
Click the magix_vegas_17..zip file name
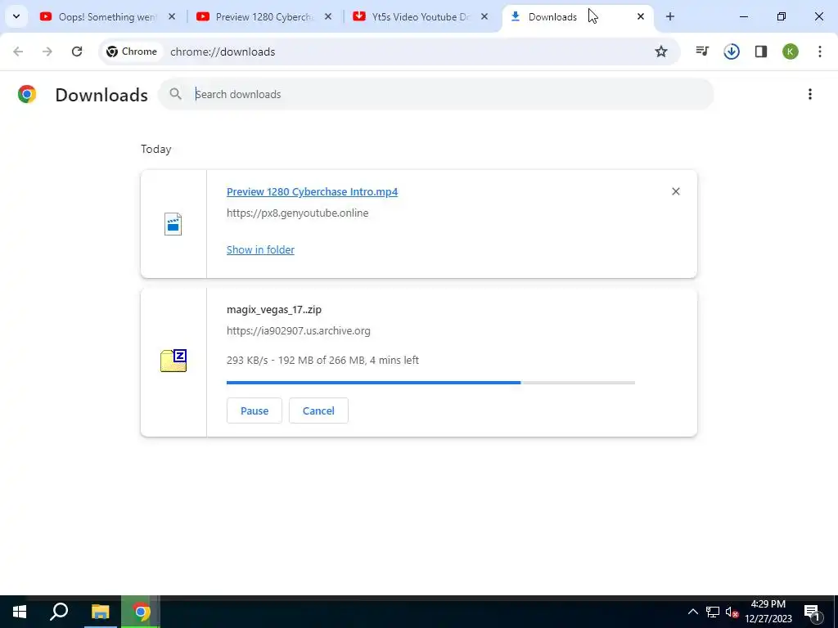274,309
